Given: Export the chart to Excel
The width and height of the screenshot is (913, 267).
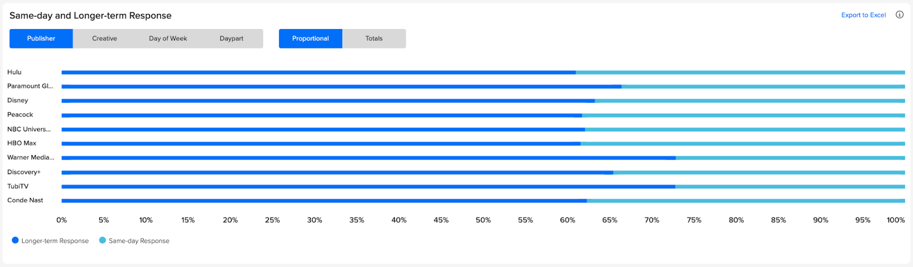Looking at the screenshot, I should click(x=863, y=15).
